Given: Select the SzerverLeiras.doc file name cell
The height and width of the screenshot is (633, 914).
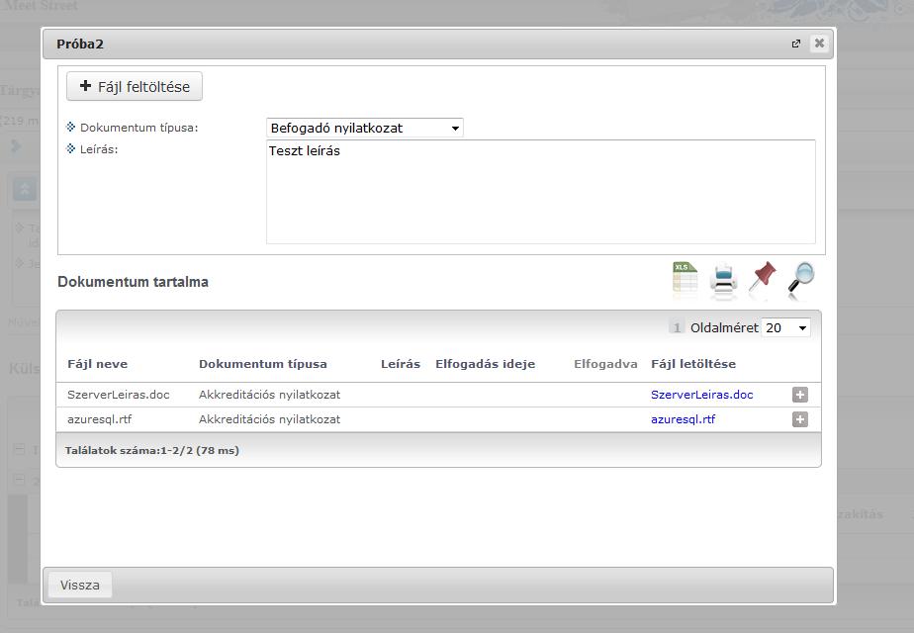Looking at the screenshot, I should (119, 395).
